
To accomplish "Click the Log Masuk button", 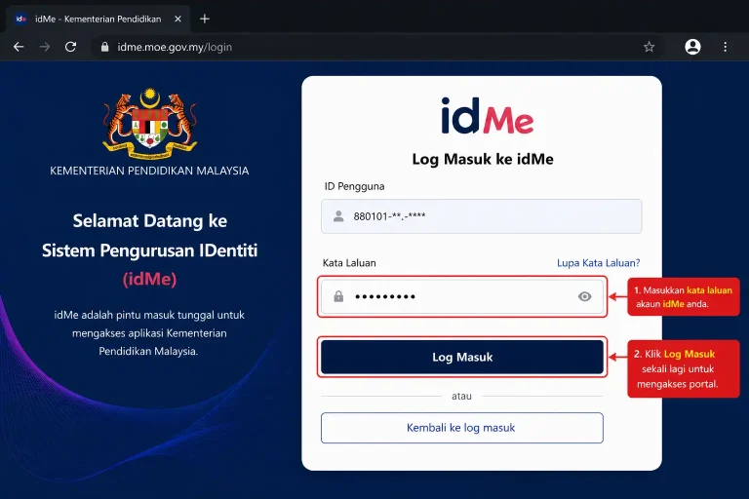I will click(462, 357).
